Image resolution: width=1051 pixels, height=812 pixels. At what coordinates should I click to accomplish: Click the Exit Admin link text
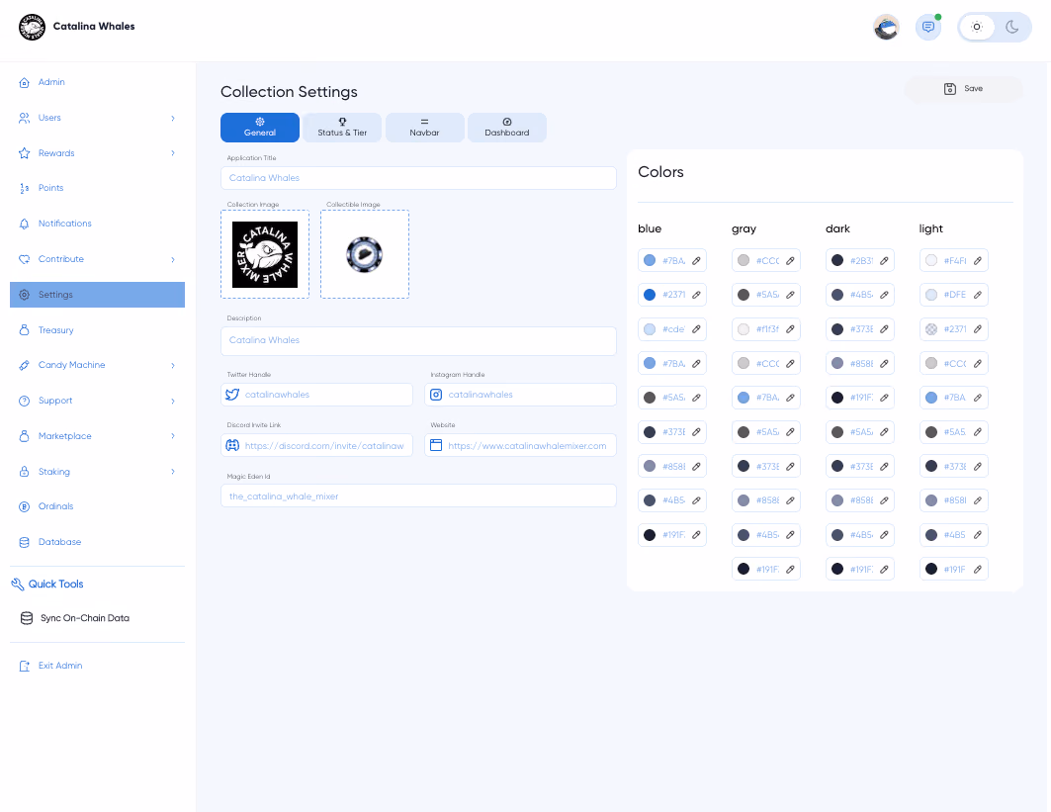pos(60,666)
